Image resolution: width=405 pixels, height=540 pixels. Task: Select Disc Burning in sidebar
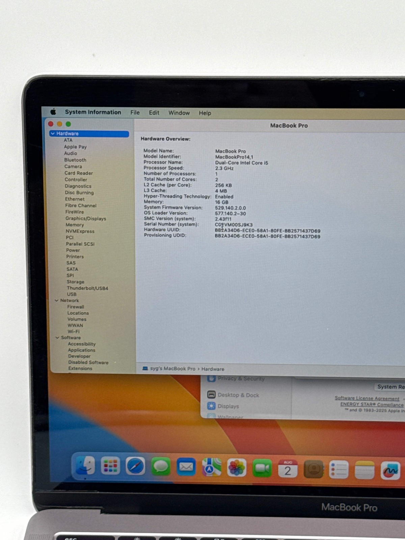79,193
